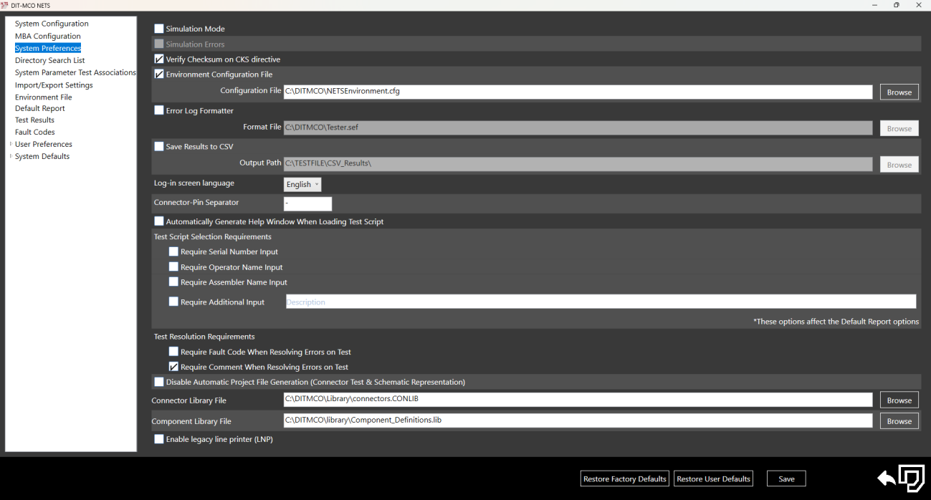Open the Log-in screen language dropdown
This screenshot has height=500, width=931.
pos(302,184)
